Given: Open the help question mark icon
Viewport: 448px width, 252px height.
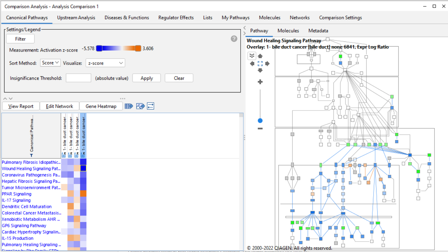Looking at the screenshot, I should tap(234, 39).
